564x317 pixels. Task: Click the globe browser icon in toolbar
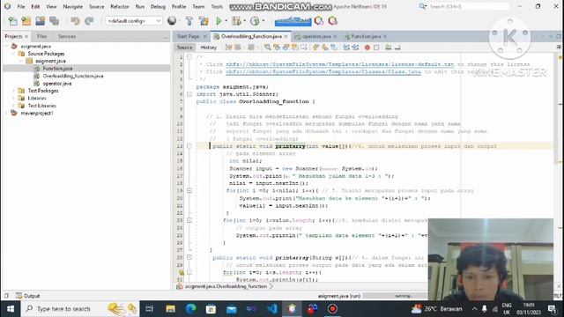(x=172, y=21)
